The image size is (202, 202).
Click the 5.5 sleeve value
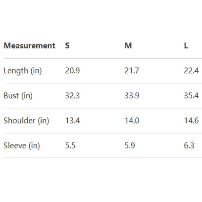[70, 146]
